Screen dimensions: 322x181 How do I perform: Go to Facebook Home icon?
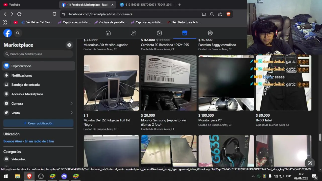pos(108,33)
